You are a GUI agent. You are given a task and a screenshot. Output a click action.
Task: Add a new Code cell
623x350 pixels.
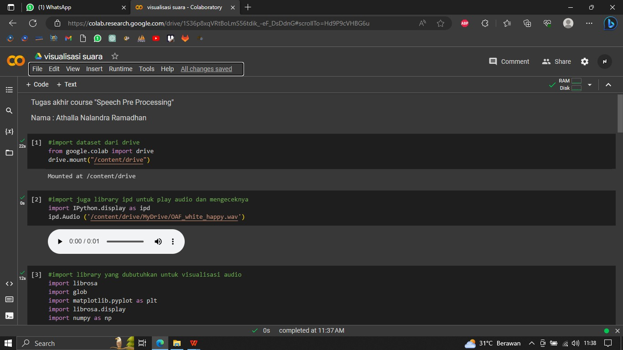[x=37, y=84]
